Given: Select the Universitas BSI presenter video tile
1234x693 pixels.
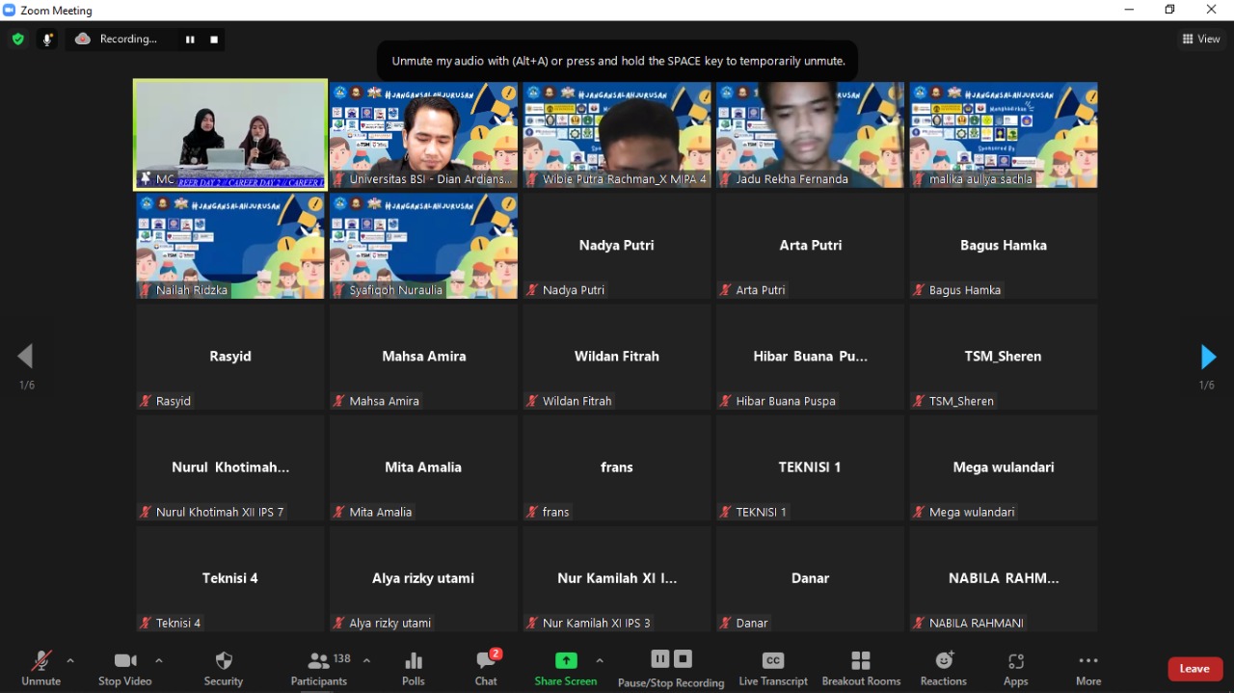Looking at the screenshot, I should 423,135.
